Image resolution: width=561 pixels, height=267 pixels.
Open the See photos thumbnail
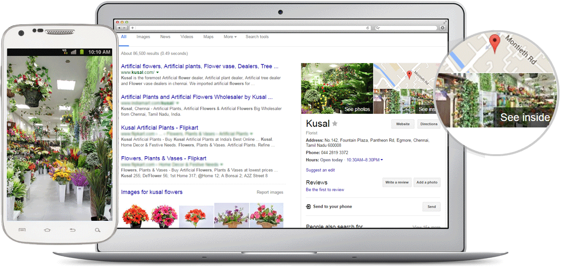pos(337,89)
